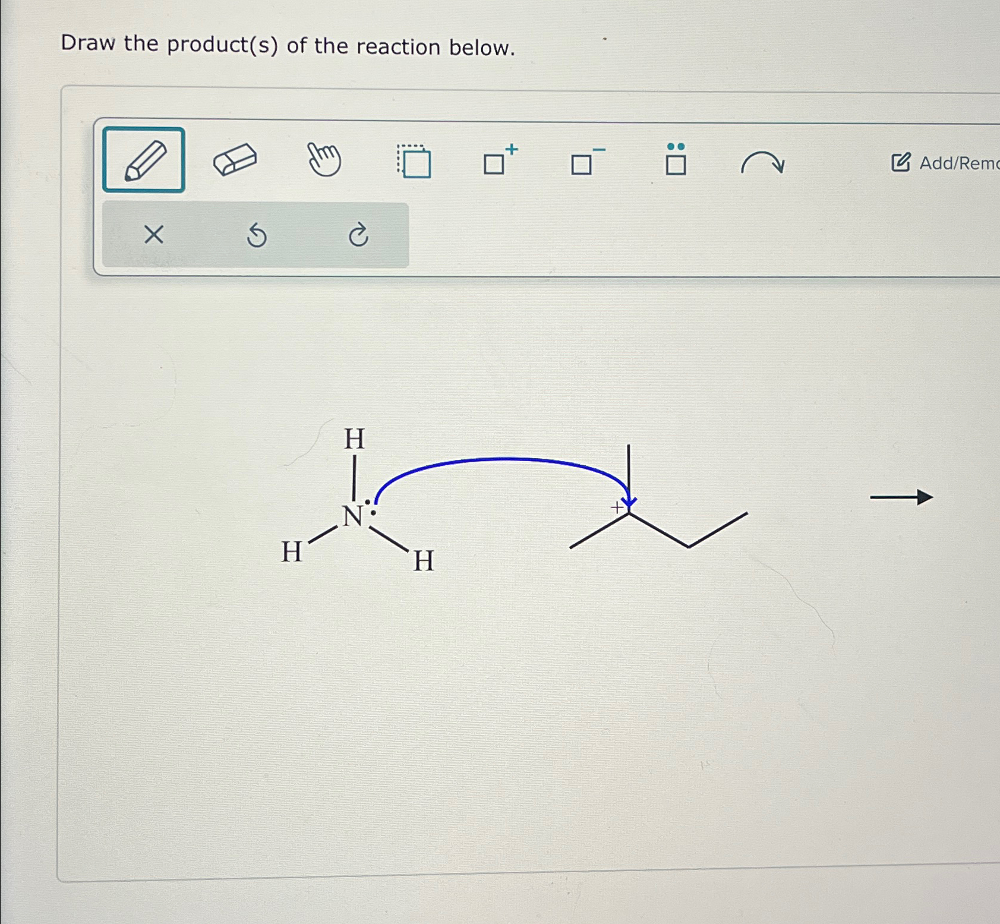Activate the hand pan tool
This screenshot has width=1000, height=924.
click(324, 158)
